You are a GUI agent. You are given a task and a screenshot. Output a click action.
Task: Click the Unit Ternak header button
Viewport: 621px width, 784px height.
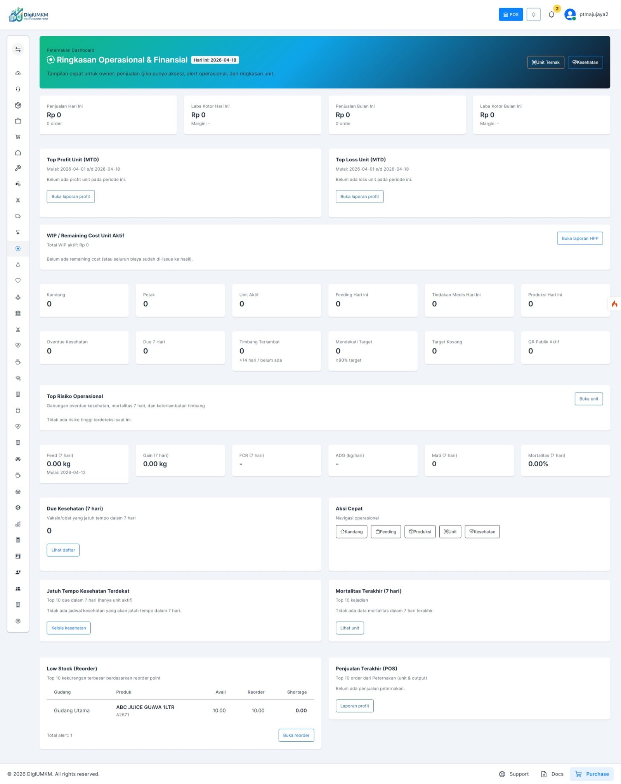[545, 62]
